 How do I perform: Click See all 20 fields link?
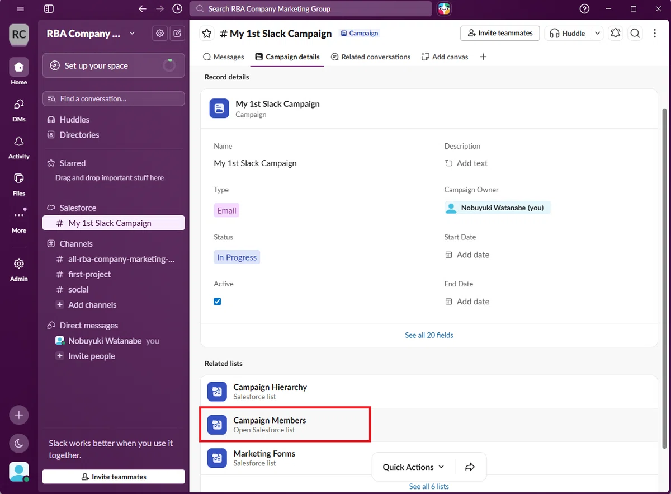[429, 335]
